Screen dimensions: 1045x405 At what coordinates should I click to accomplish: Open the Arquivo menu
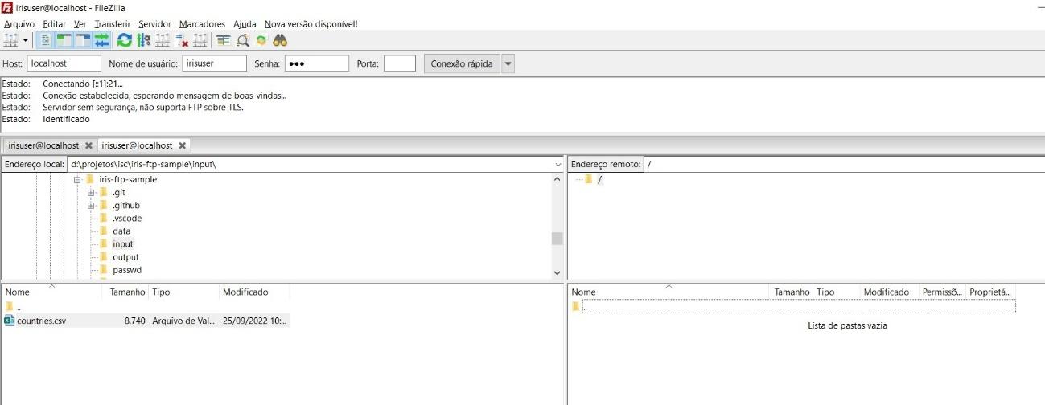coord(19,24)
